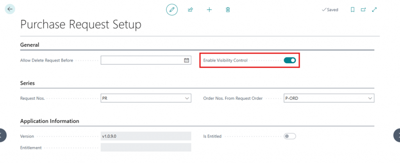This screenshot has width=400, height=163.
Task: Collapse the Series section header
Action: point(27,83)
